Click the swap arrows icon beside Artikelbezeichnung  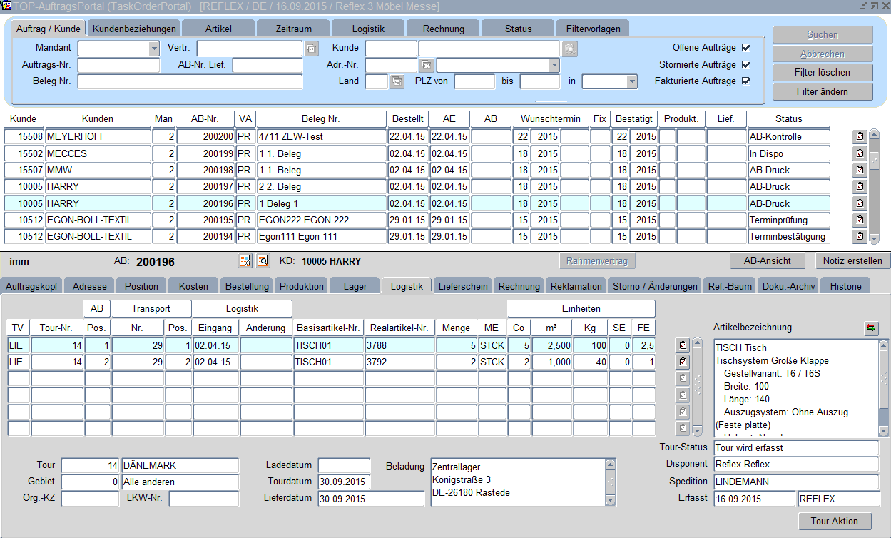click(871, 328)
